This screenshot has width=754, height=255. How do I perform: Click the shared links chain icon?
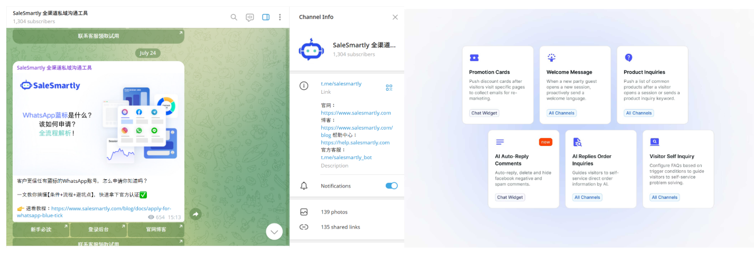(304, 227)
